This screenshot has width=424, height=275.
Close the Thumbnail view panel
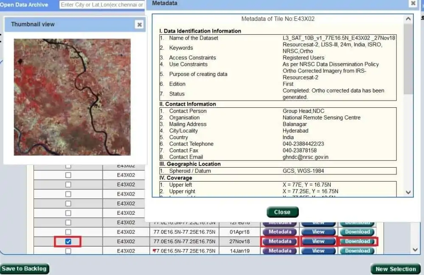pos(139,24)
